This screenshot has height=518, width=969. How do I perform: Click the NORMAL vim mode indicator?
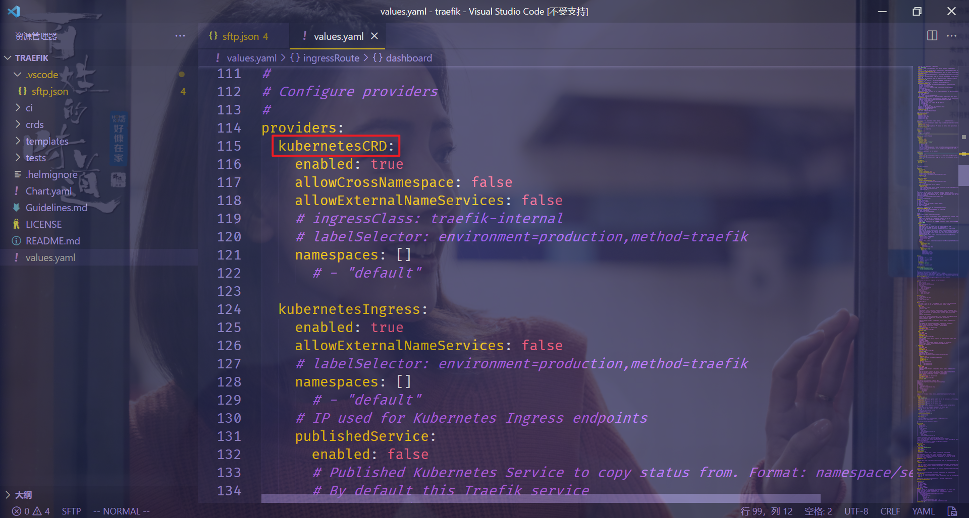[121, 511]
